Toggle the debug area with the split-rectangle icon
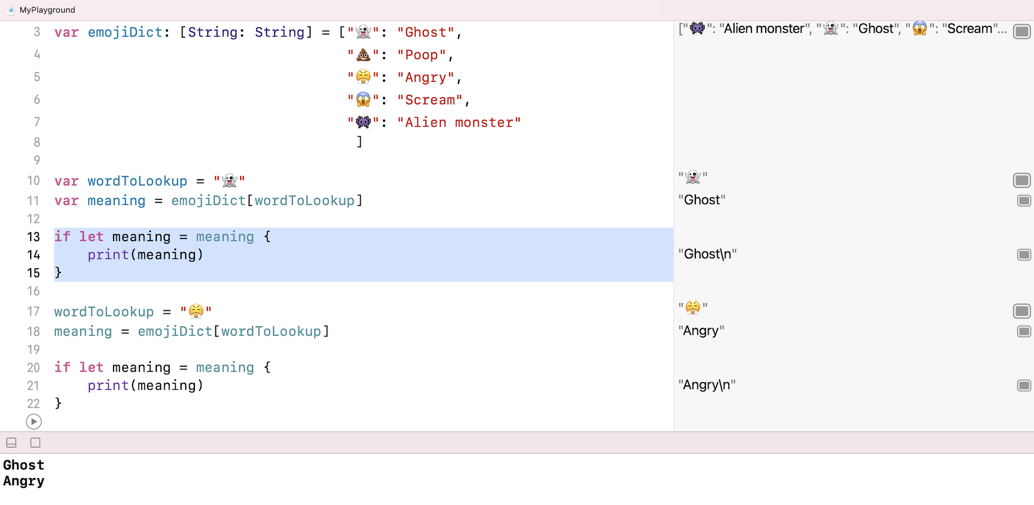 pyautogui.click(x=11, y=443)
